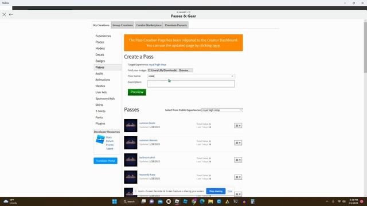Select Shirts in the sidebar

click(x=99, y=105)
